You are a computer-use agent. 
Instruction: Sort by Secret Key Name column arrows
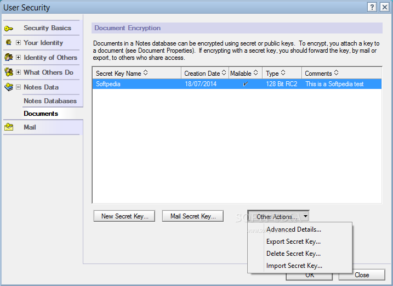click(145, 73)
